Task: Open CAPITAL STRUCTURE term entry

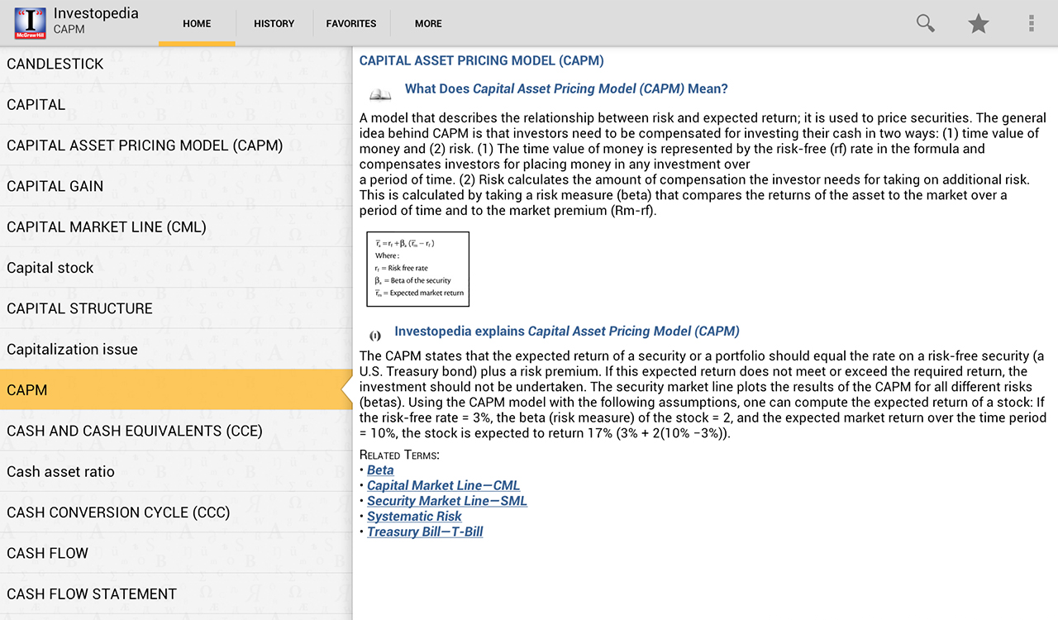Action: click(176, 308)
